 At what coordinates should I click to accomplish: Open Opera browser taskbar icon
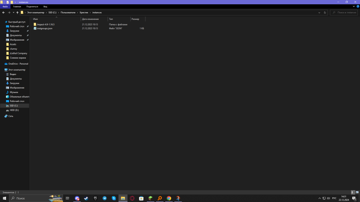point(132,198)
